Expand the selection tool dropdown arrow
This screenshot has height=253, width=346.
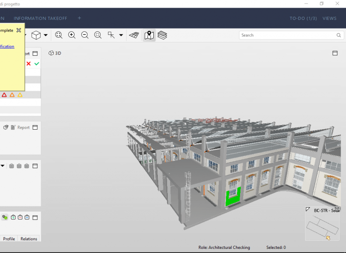pos(121,35)
